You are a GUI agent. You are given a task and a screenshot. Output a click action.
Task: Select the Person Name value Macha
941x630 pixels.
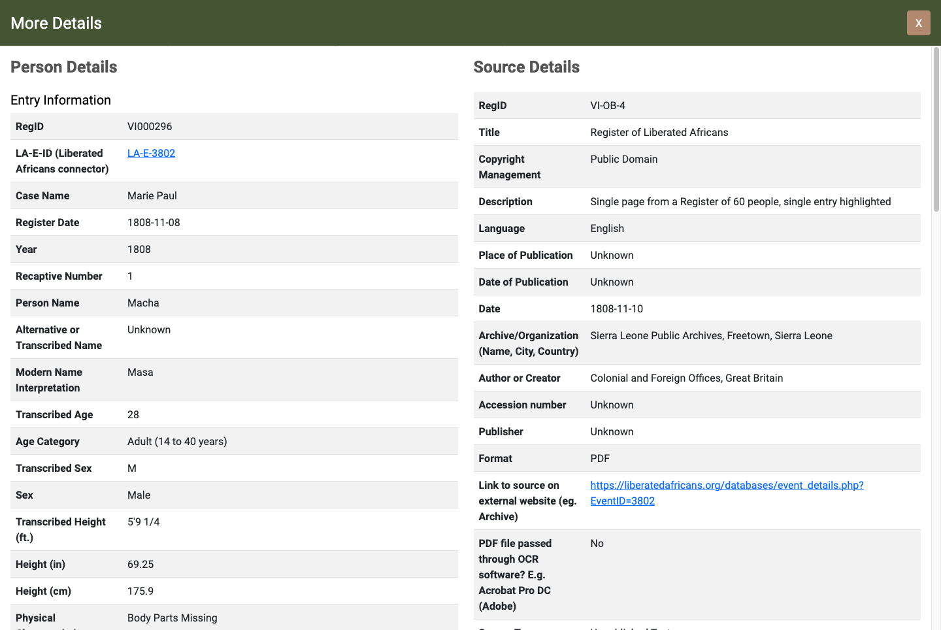tap(143, 303)
